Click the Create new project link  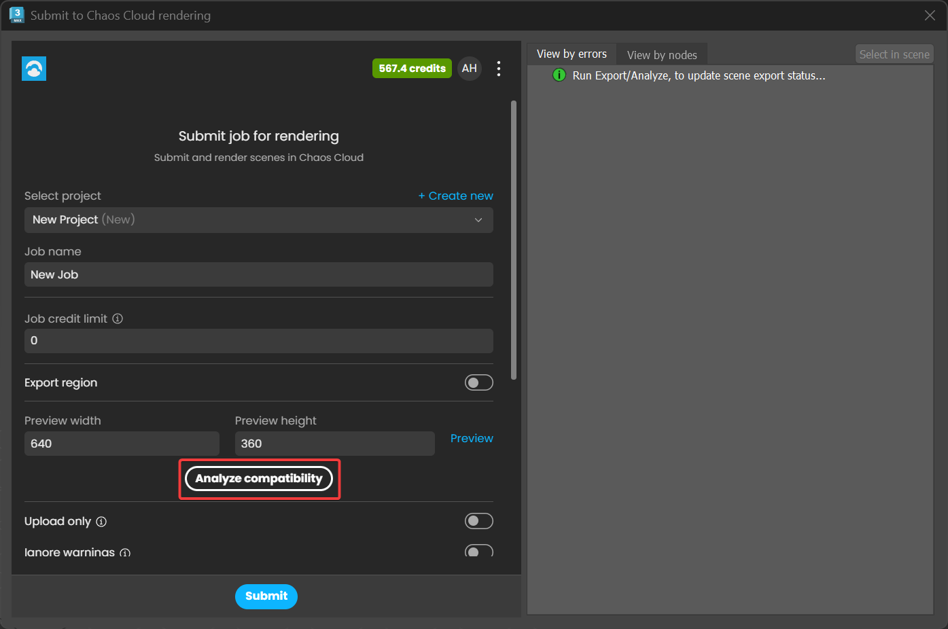coord(455,196)
